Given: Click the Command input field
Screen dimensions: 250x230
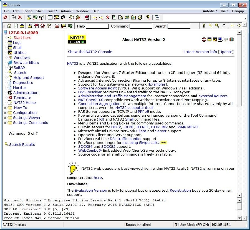Looking at the screenshot, I should pyautogui.click(x=141, y=26).
